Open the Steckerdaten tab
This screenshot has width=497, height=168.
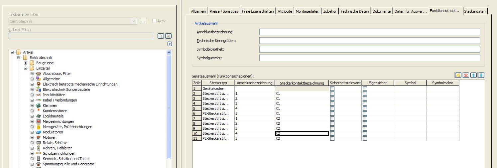pos(475,11)
